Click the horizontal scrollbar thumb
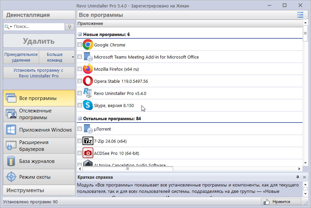 128,169
